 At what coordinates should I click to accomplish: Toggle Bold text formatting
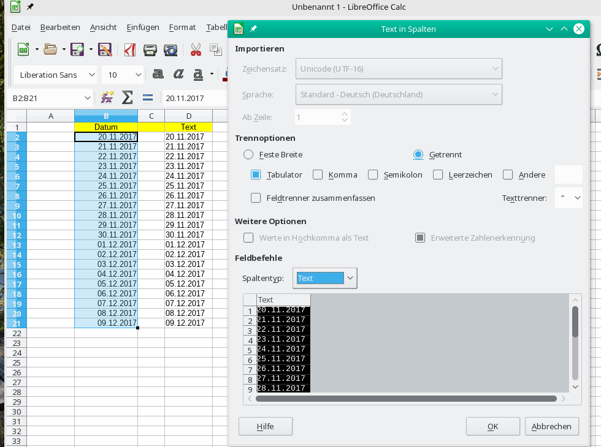(x=158, y=74)
